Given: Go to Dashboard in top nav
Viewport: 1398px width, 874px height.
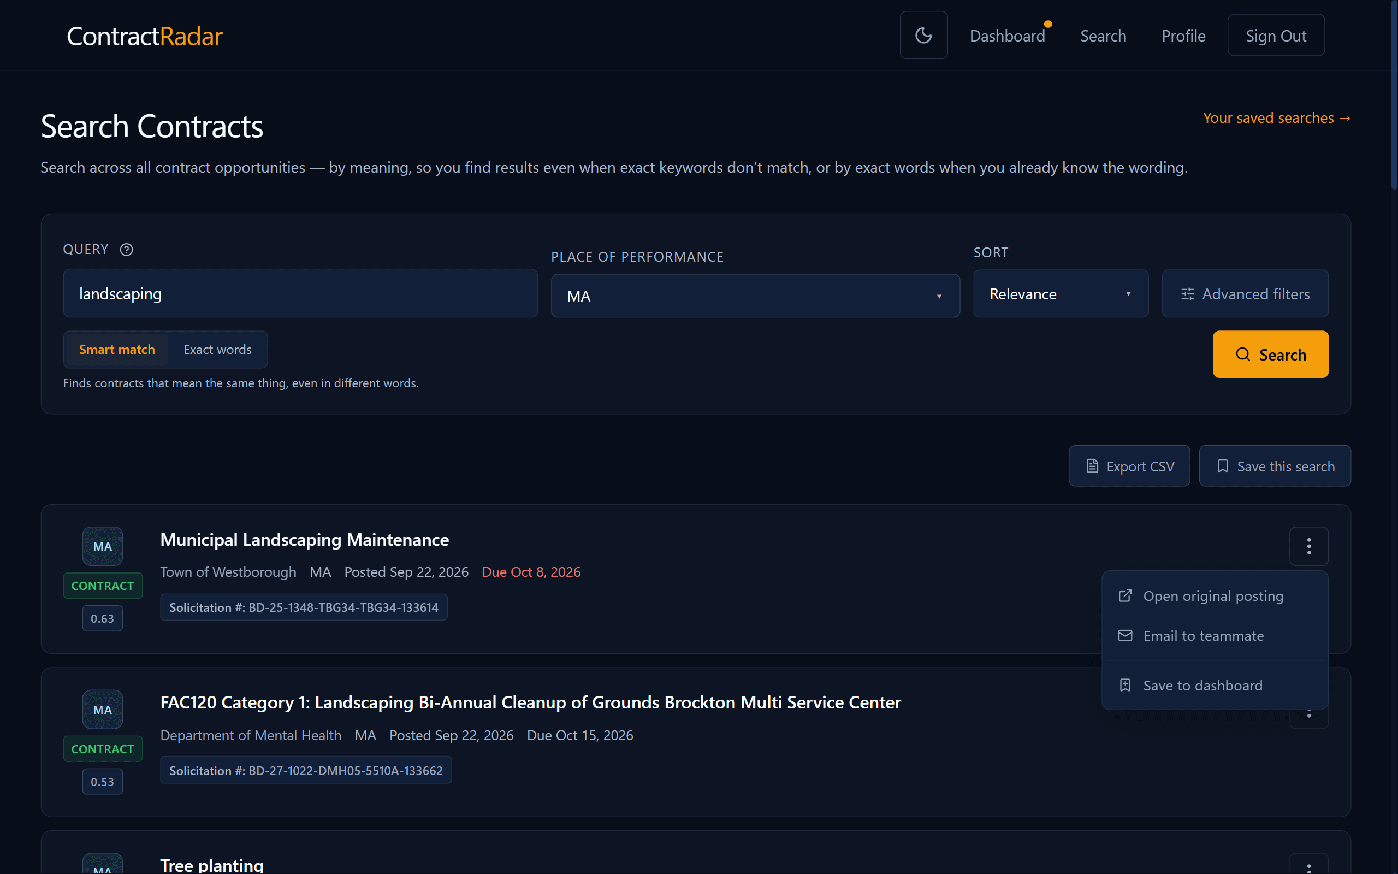Looking at the screenshot, I should click(x=1007, y=36).
